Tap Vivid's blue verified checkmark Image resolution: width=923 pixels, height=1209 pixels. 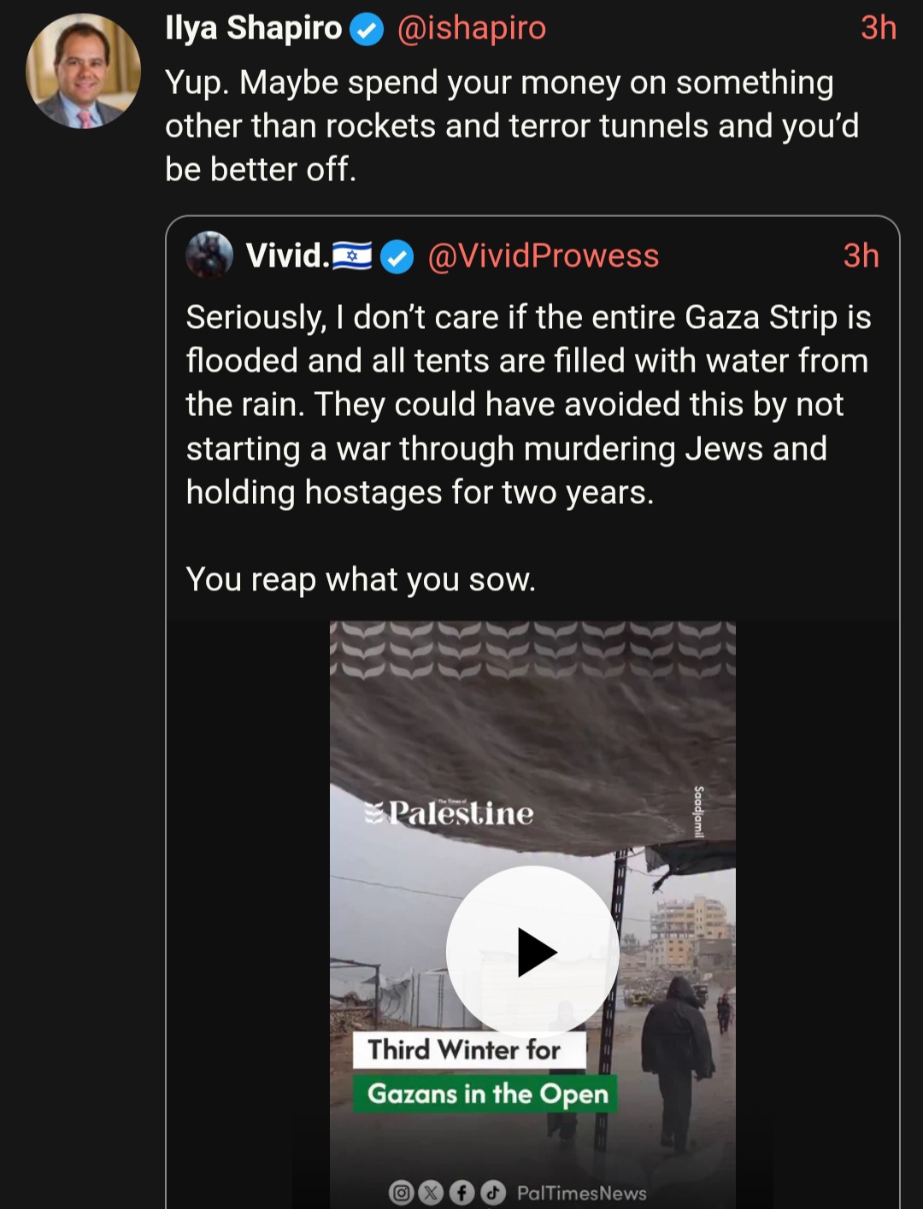(397, 256)
